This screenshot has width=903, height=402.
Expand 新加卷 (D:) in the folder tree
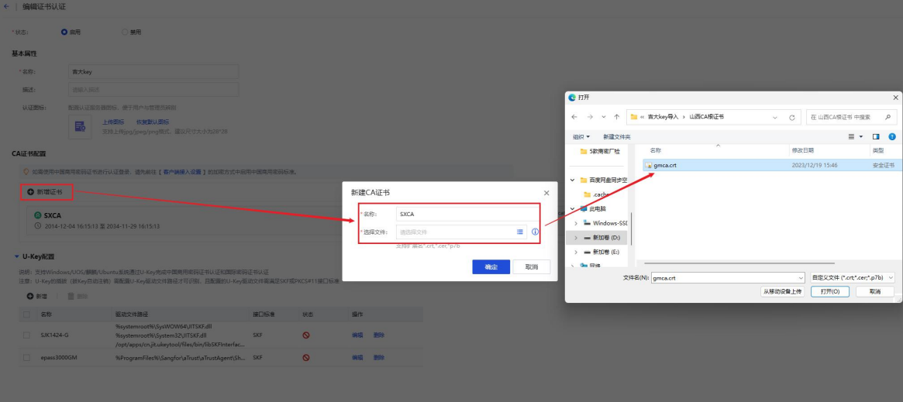[576, 237]
